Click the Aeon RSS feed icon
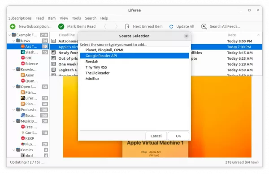 23,75
